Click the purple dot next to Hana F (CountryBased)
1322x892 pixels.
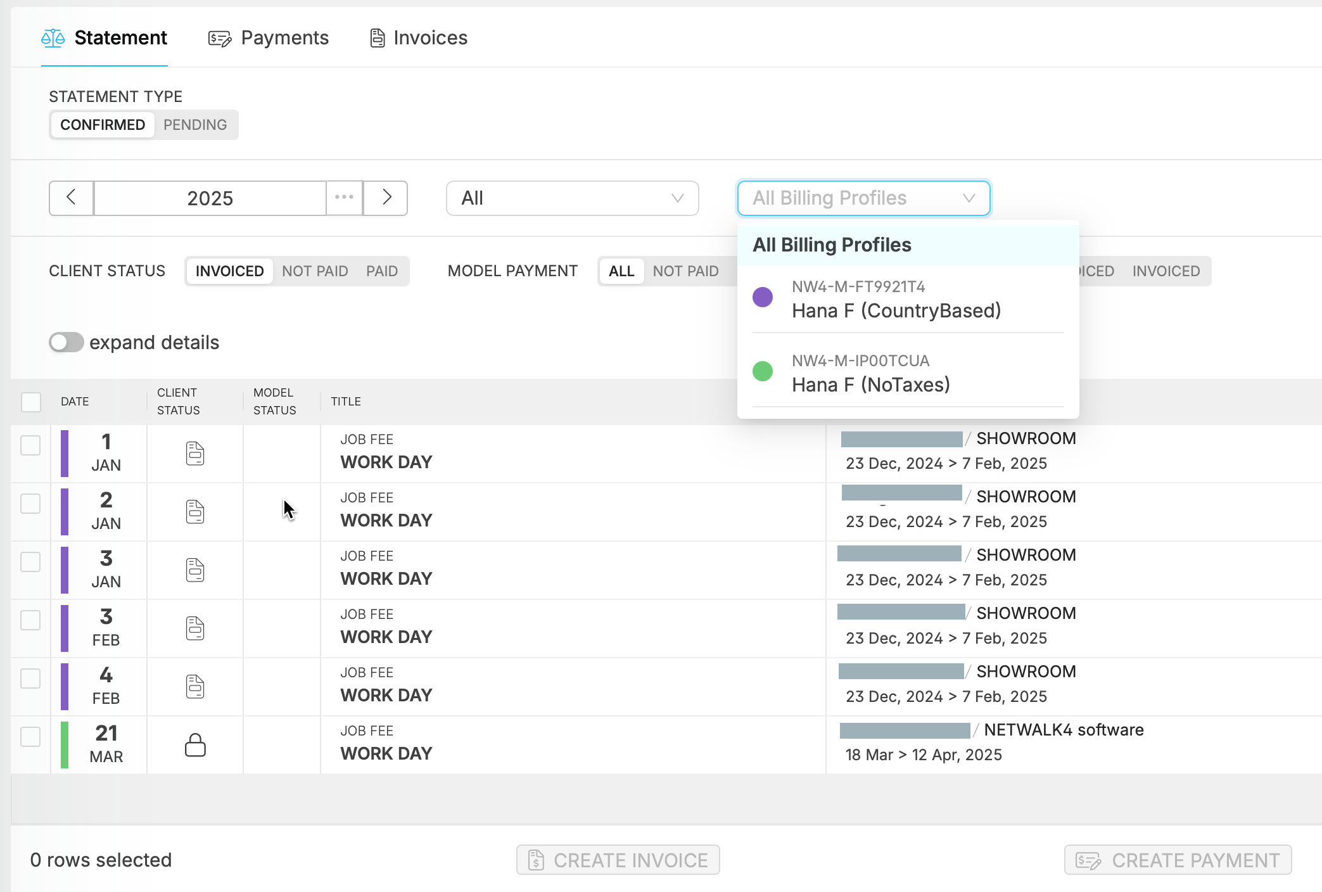(x=763, y=296)
